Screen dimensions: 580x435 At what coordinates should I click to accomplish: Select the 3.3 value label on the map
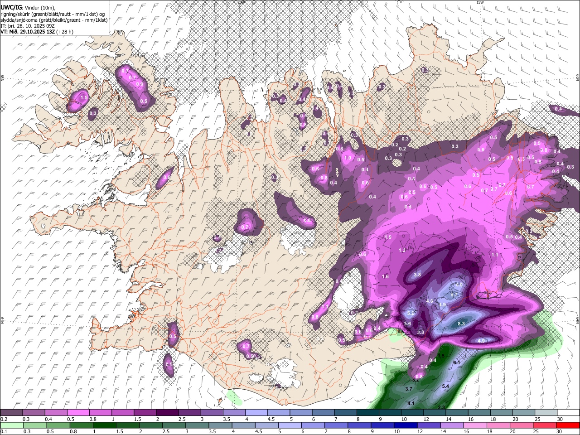click(x=420, y=332)
